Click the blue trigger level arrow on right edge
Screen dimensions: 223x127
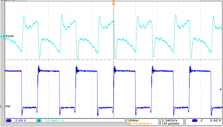point(221,89)
